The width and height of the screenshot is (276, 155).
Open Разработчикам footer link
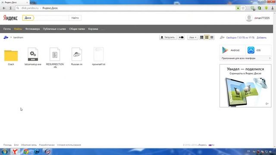click(x=47, y=145)
